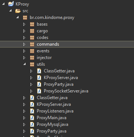
Task: Expand the cargo package
Action: 24,31
